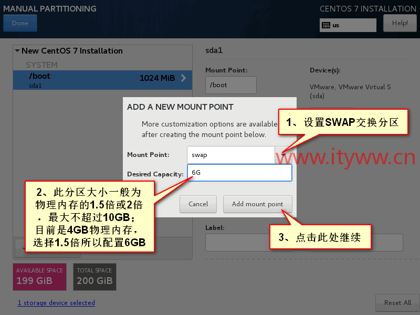Click the Desired Capacity input field
Screen dimensions: 420x315
[239, 173]
